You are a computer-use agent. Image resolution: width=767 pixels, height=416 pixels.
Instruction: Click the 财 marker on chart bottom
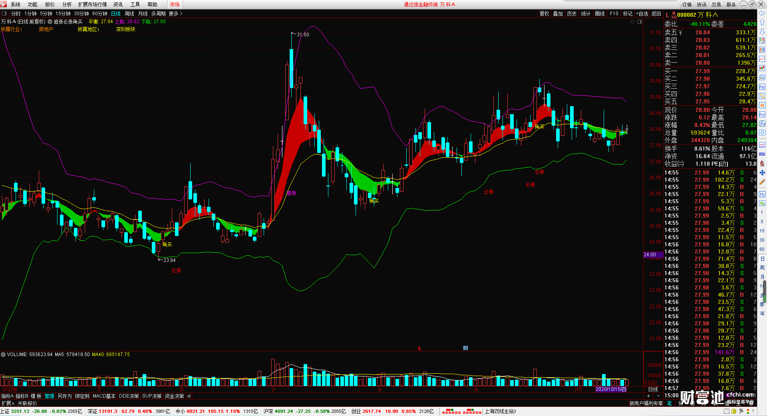click(465, 348)
